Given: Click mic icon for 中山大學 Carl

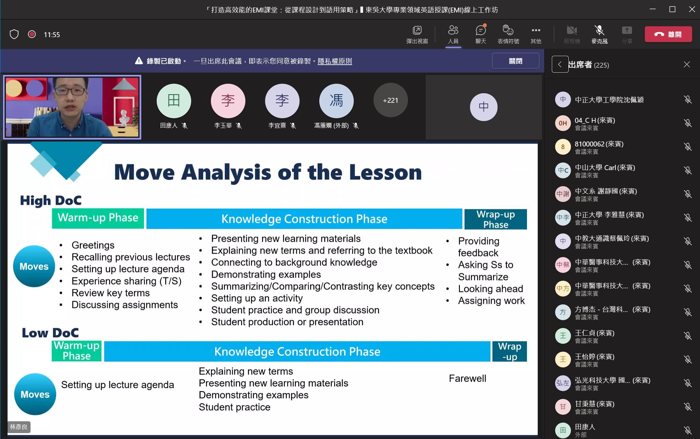Looking at the screenshot, I should [x=688, y=170].
